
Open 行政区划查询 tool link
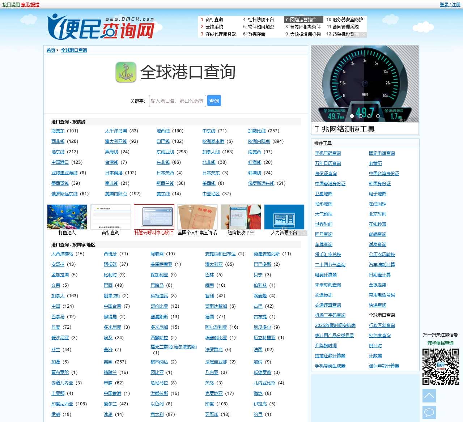pos(382,325)
